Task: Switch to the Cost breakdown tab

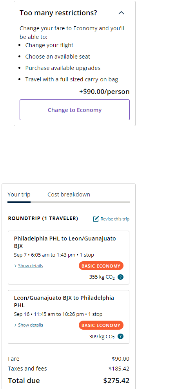Action: tap(69, 194)
